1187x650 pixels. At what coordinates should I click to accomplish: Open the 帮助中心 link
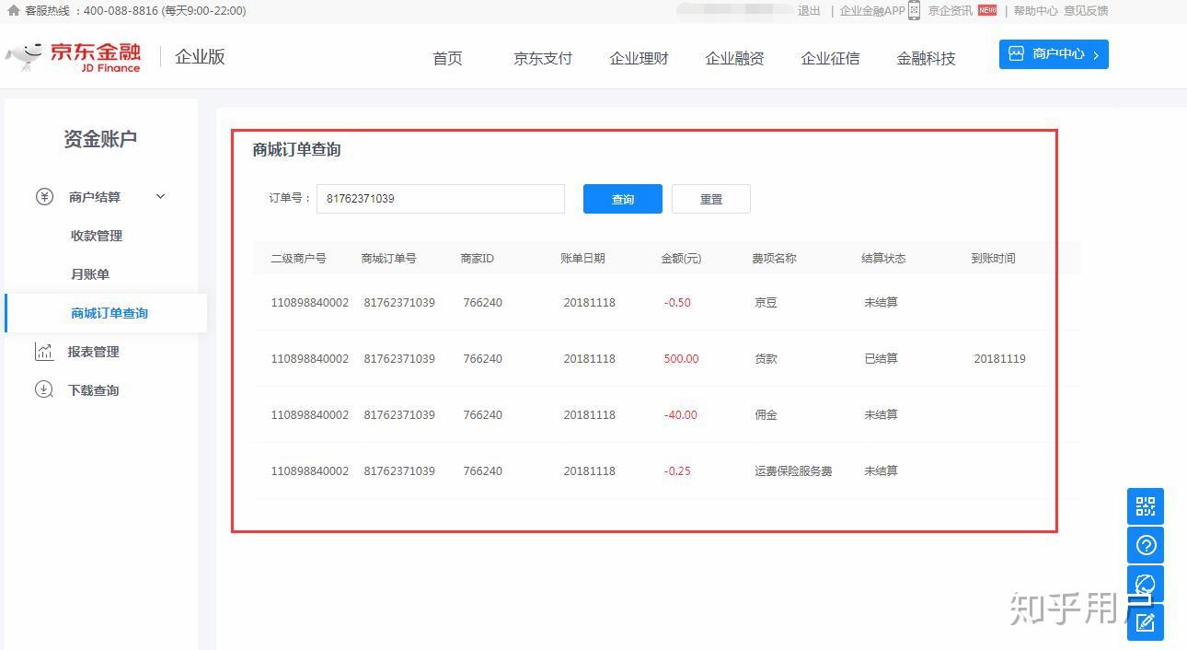[1035, 10]
